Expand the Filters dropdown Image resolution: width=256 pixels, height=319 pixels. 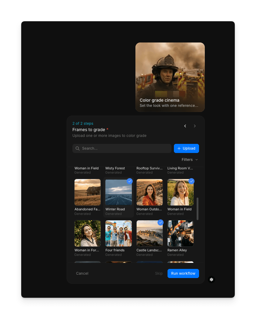tap(190, 160)
